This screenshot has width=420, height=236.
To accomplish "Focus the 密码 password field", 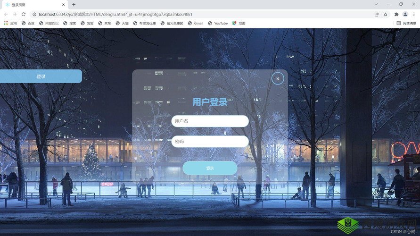I will click(210, 142).
